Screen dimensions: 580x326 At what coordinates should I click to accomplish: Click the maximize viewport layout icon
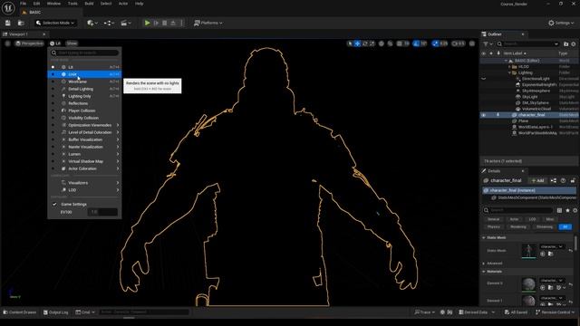[472, 43]
